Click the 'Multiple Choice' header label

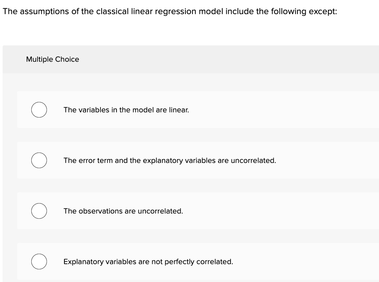52,59
